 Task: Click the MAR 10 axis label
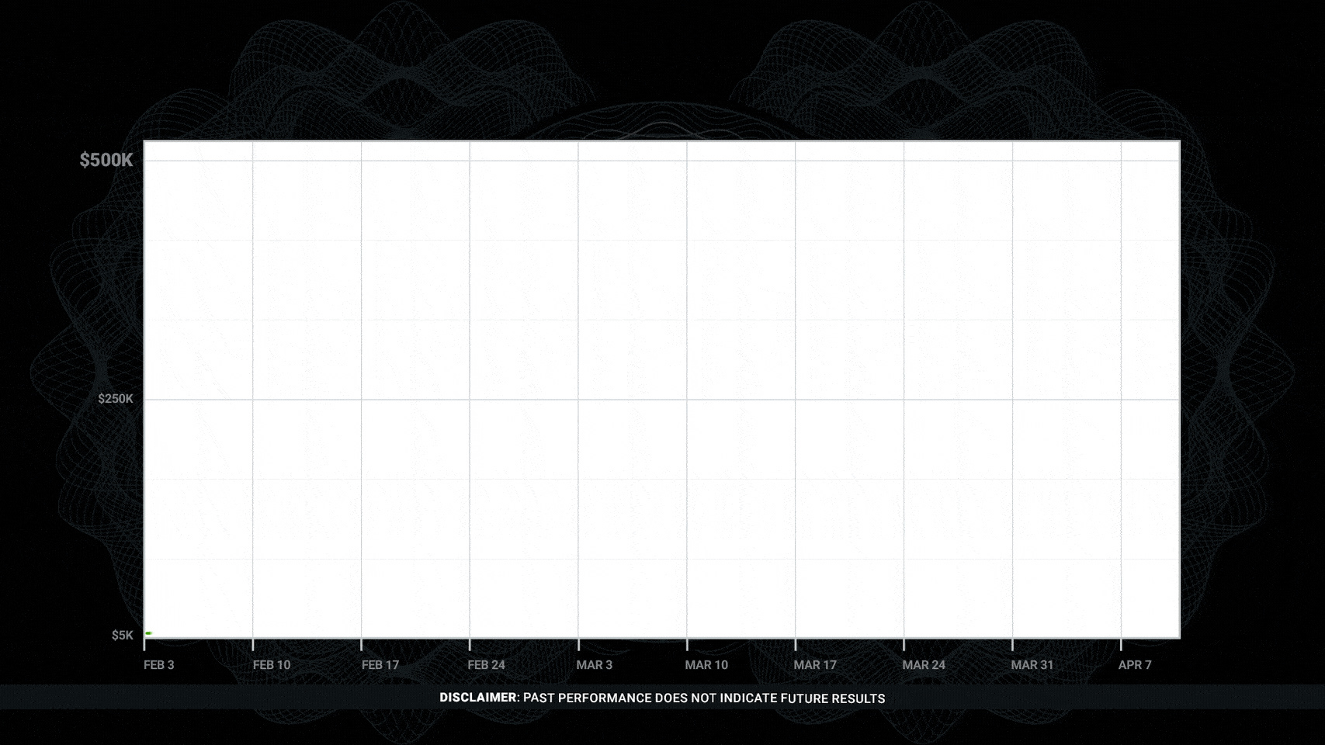(x=706, y=665)
